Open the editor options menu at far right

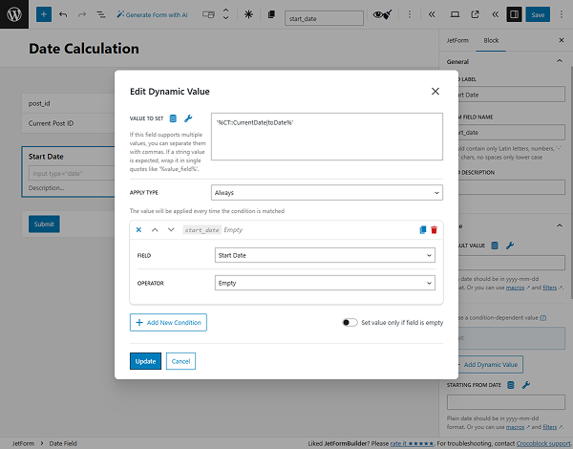coord(562,14)
